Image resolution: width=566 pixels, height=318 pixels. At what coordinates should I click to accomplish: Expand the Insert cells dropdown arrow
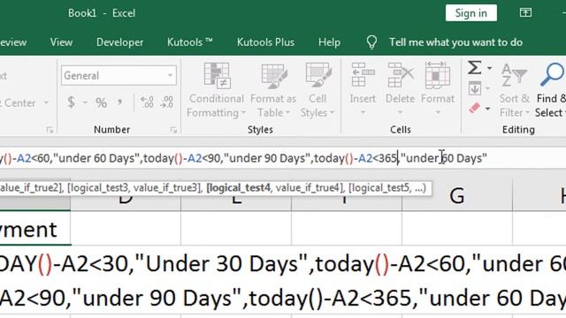coord(363,112)
